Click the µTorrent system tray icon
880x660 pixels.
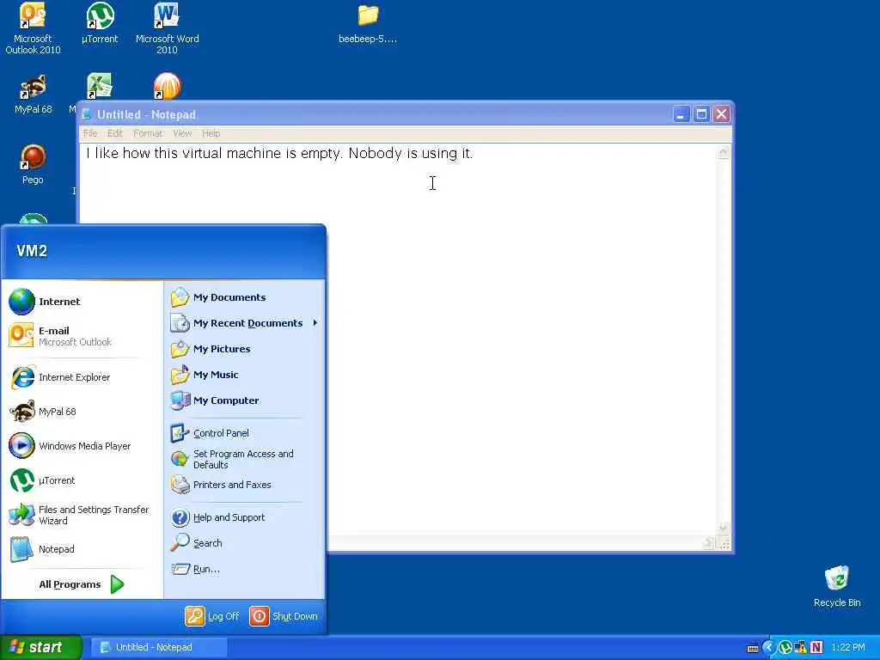pyautogui.click(x=785, y=648)
